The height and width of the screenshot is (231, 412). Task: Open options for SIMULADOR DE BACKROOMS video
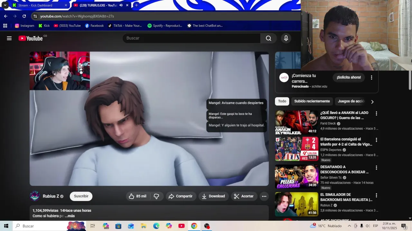376,195
